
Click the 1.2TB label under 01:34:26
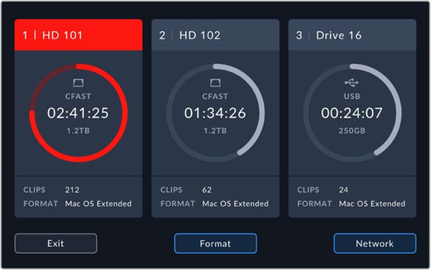click(x=215, y=131)
